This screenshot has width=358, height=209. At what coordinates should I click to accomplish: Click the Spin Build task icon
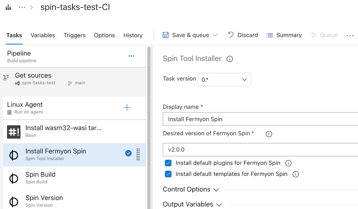point(14,178)
